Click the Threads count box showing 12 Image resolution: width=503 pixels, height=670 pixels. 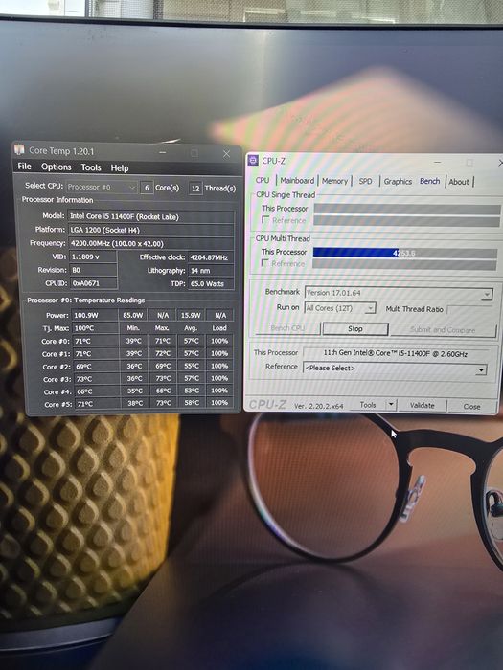(x=195, y=188)
